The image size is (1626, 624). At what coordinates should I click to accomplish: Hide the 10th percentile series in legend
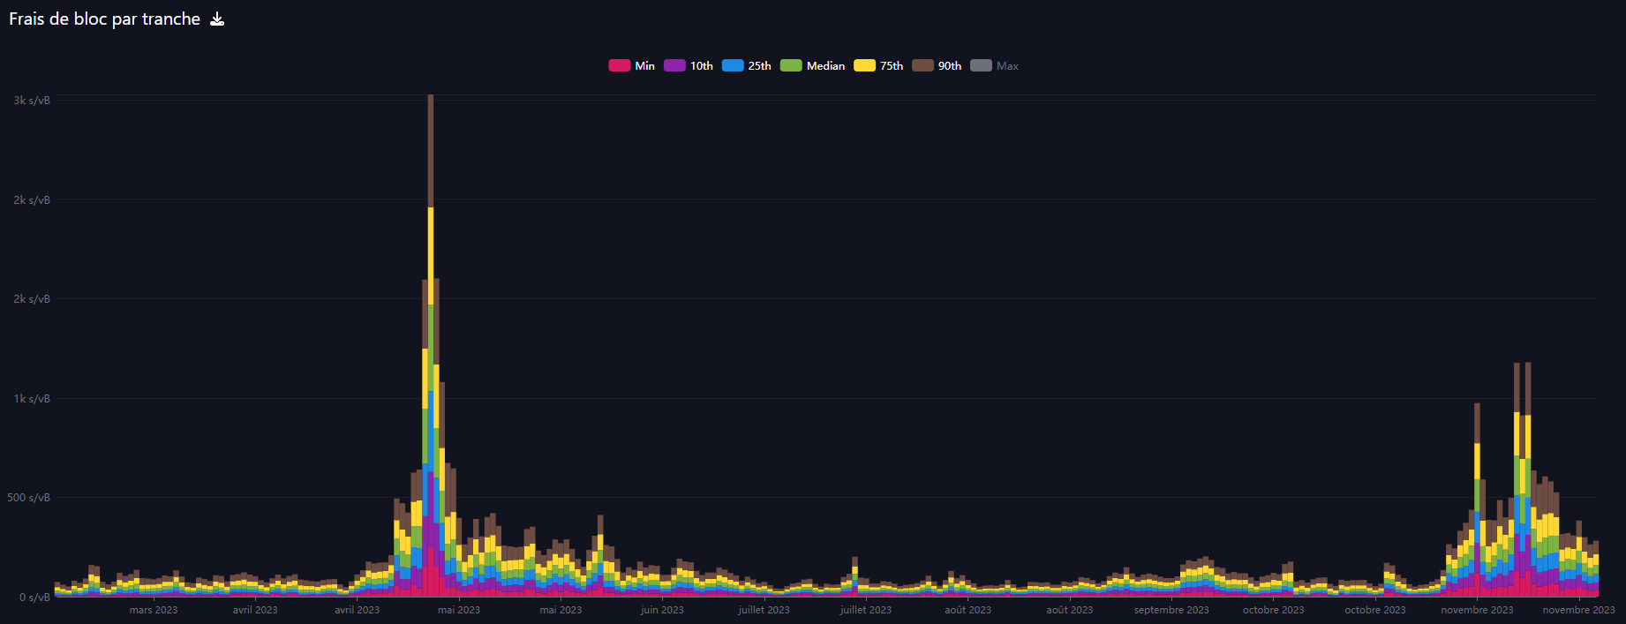click(674, 65)
